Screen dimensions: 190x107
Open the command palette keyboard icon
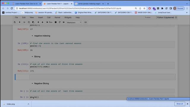pos(85,22)
